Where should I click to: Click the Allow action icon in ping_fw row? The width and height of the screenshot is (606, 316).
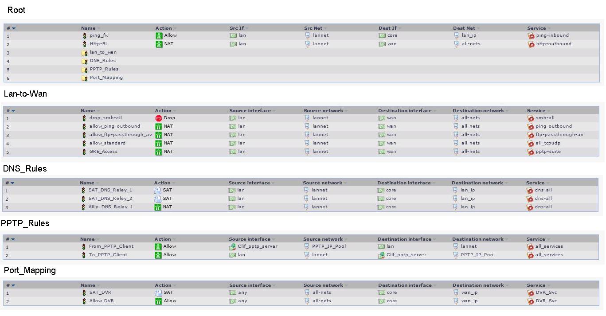[x=159, y=35]
